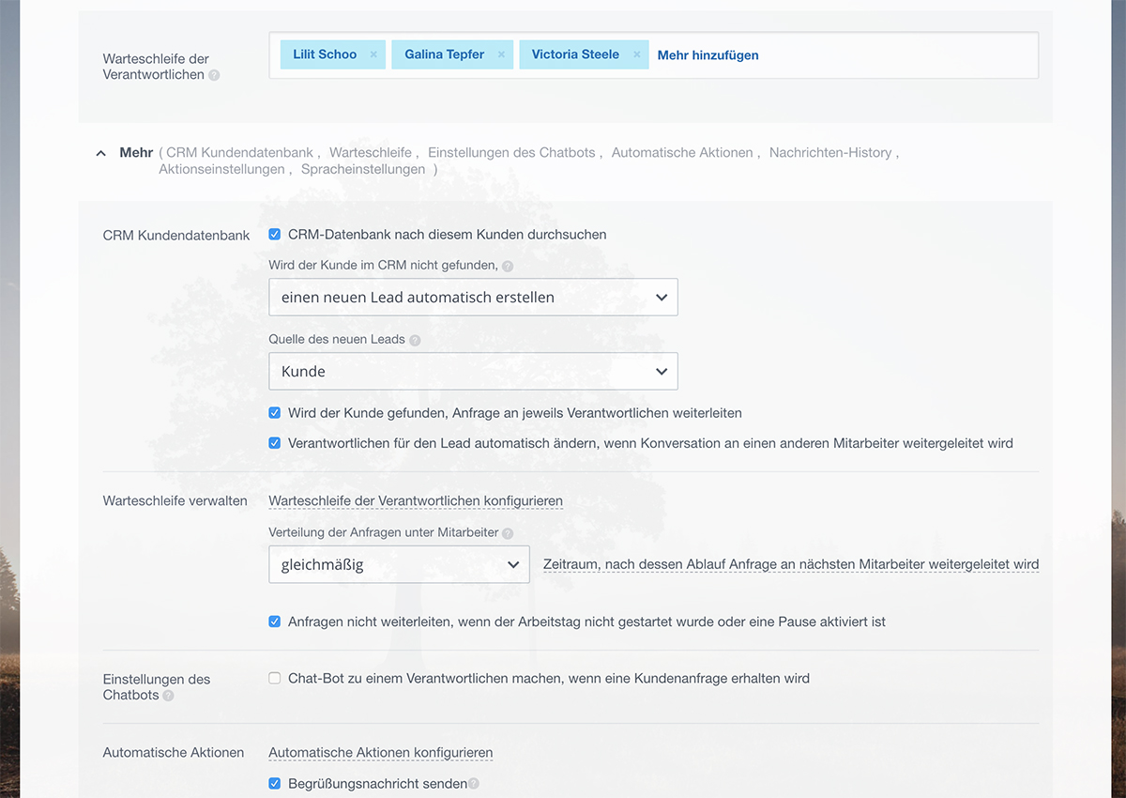Click help icon next to Warteschleife der Verantwortlichen
The height and width of the screenshot is (798, 1126).
point(214,75)
